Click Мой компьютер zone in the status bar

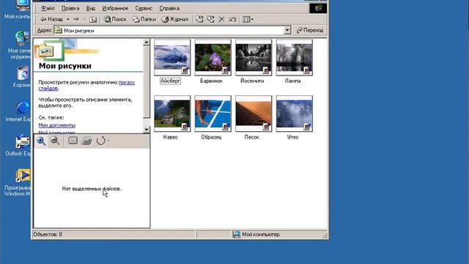(257, 235)
